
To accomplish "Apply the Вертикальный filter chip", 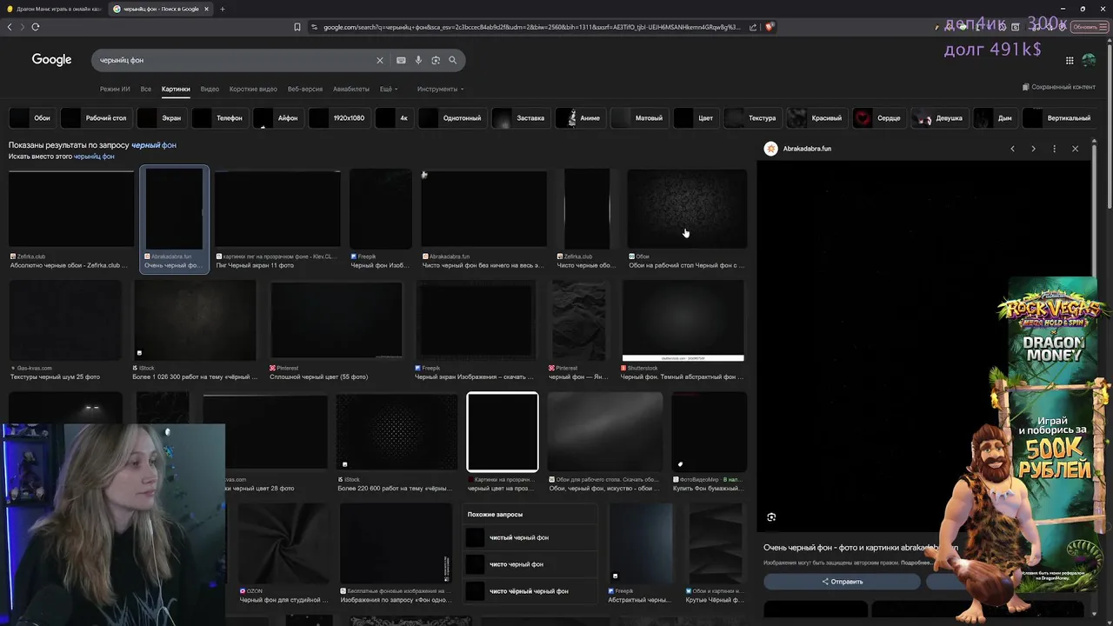I will [1058, 117].
